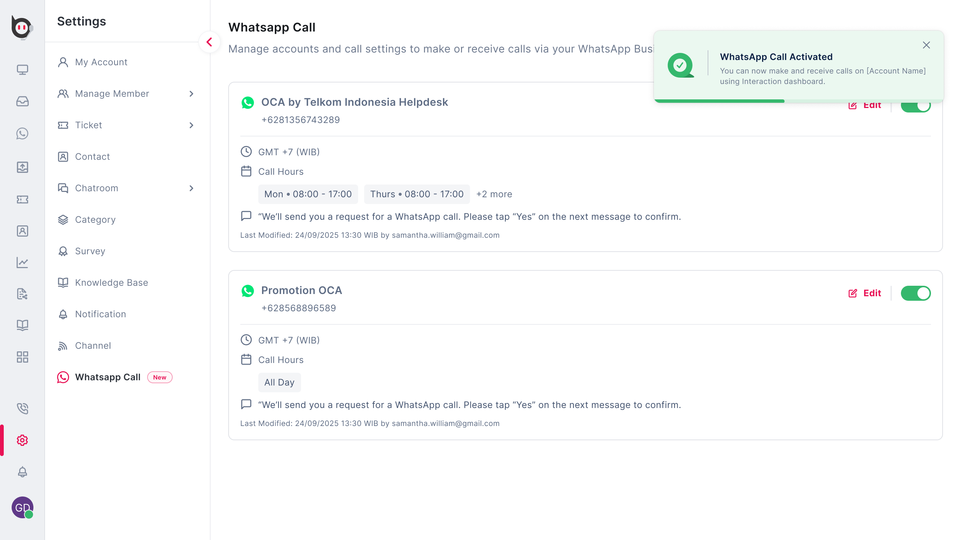Edit the Promotion OCA account
The height and width of the screenshot is (540, 961).
(865, 293)
